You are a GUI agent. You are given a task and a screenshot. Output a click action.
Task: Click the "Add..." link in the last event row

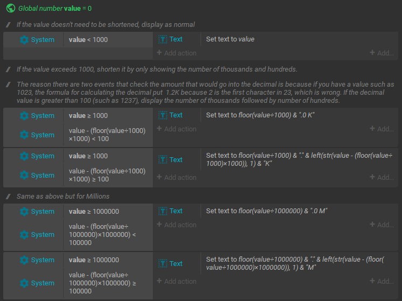click(x=382, y=282)
